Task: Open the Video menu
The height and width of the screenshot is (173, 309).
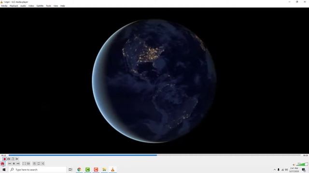Action: click(x=31, y=6)
